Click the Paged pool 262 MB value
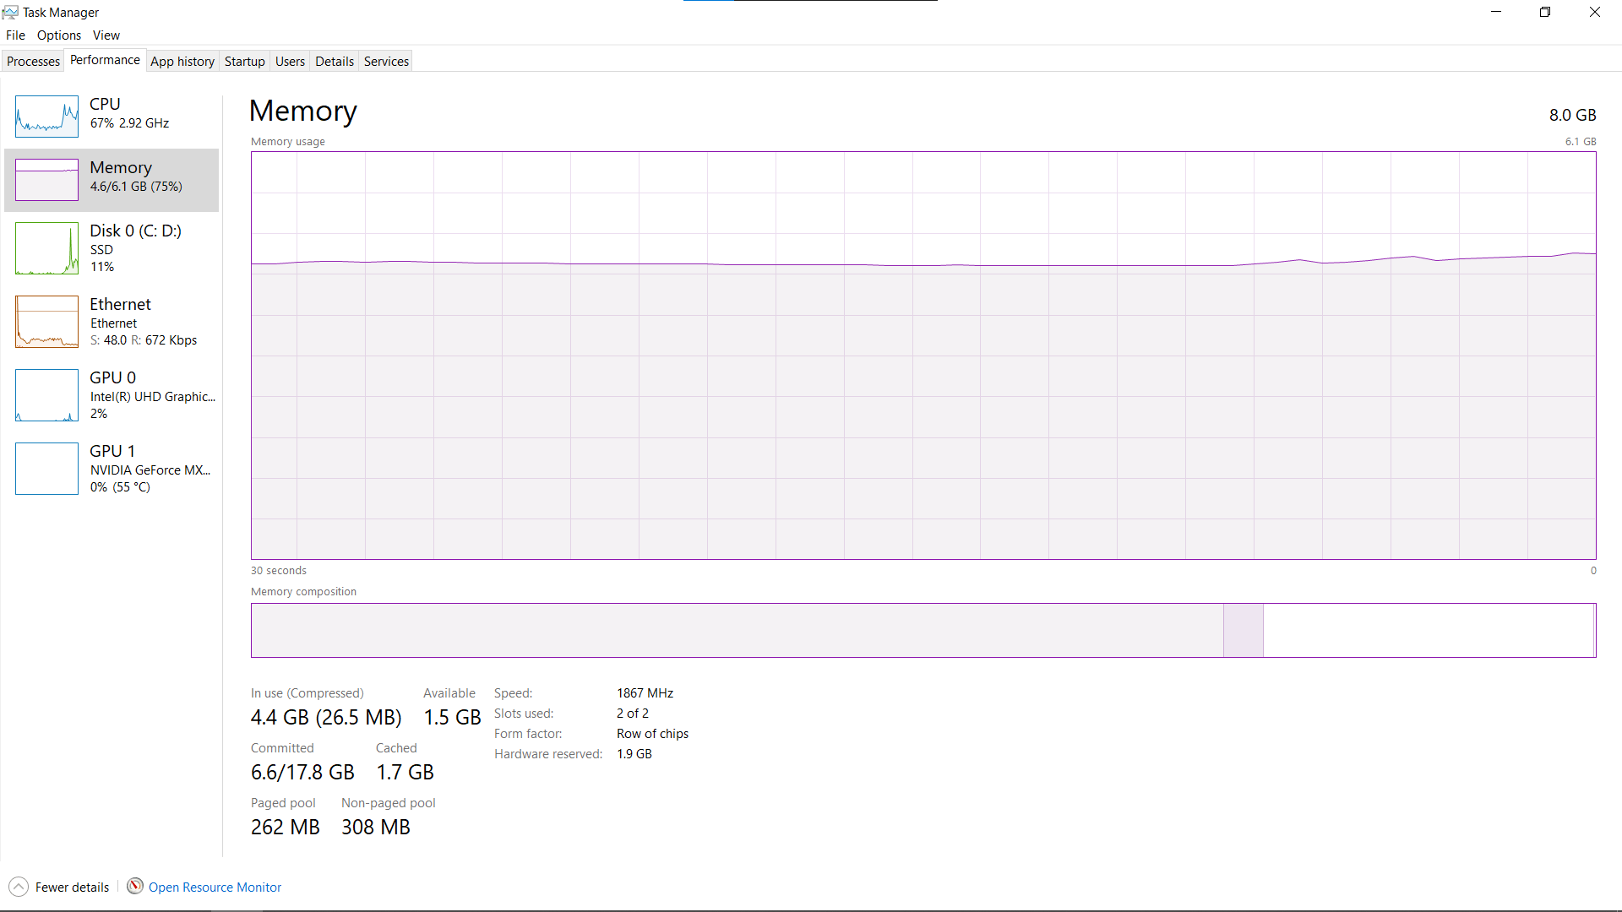The height and width of the screenshot is (912, 1622). tap(286, 827)
